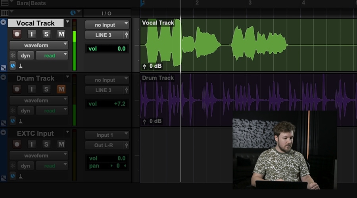Open the LINE 3 output window fader icon on Vocal Track
Viewport: 357px width, 198px height.
126,35
